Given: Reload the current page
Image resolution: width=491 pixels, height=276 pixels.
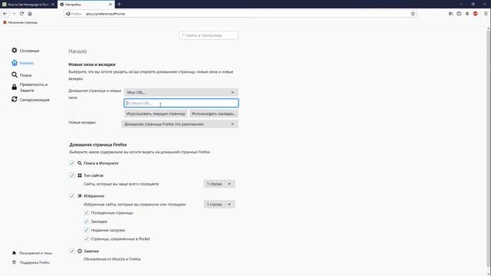Looking at the screenshot, I should tap(21, 14).
